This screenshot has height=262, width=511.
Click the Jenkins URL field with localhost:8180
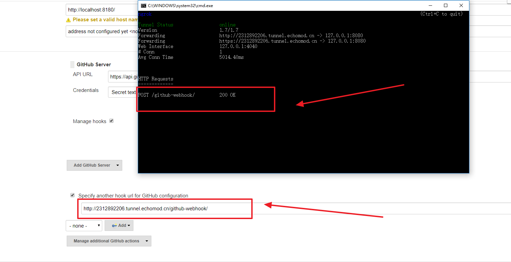(102, 10)
